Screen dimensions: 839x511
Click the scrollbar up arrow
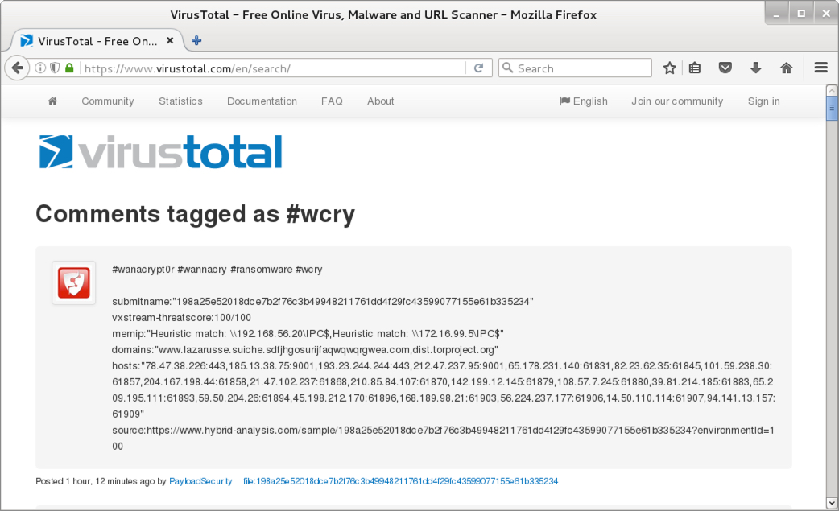coord(832,90)
